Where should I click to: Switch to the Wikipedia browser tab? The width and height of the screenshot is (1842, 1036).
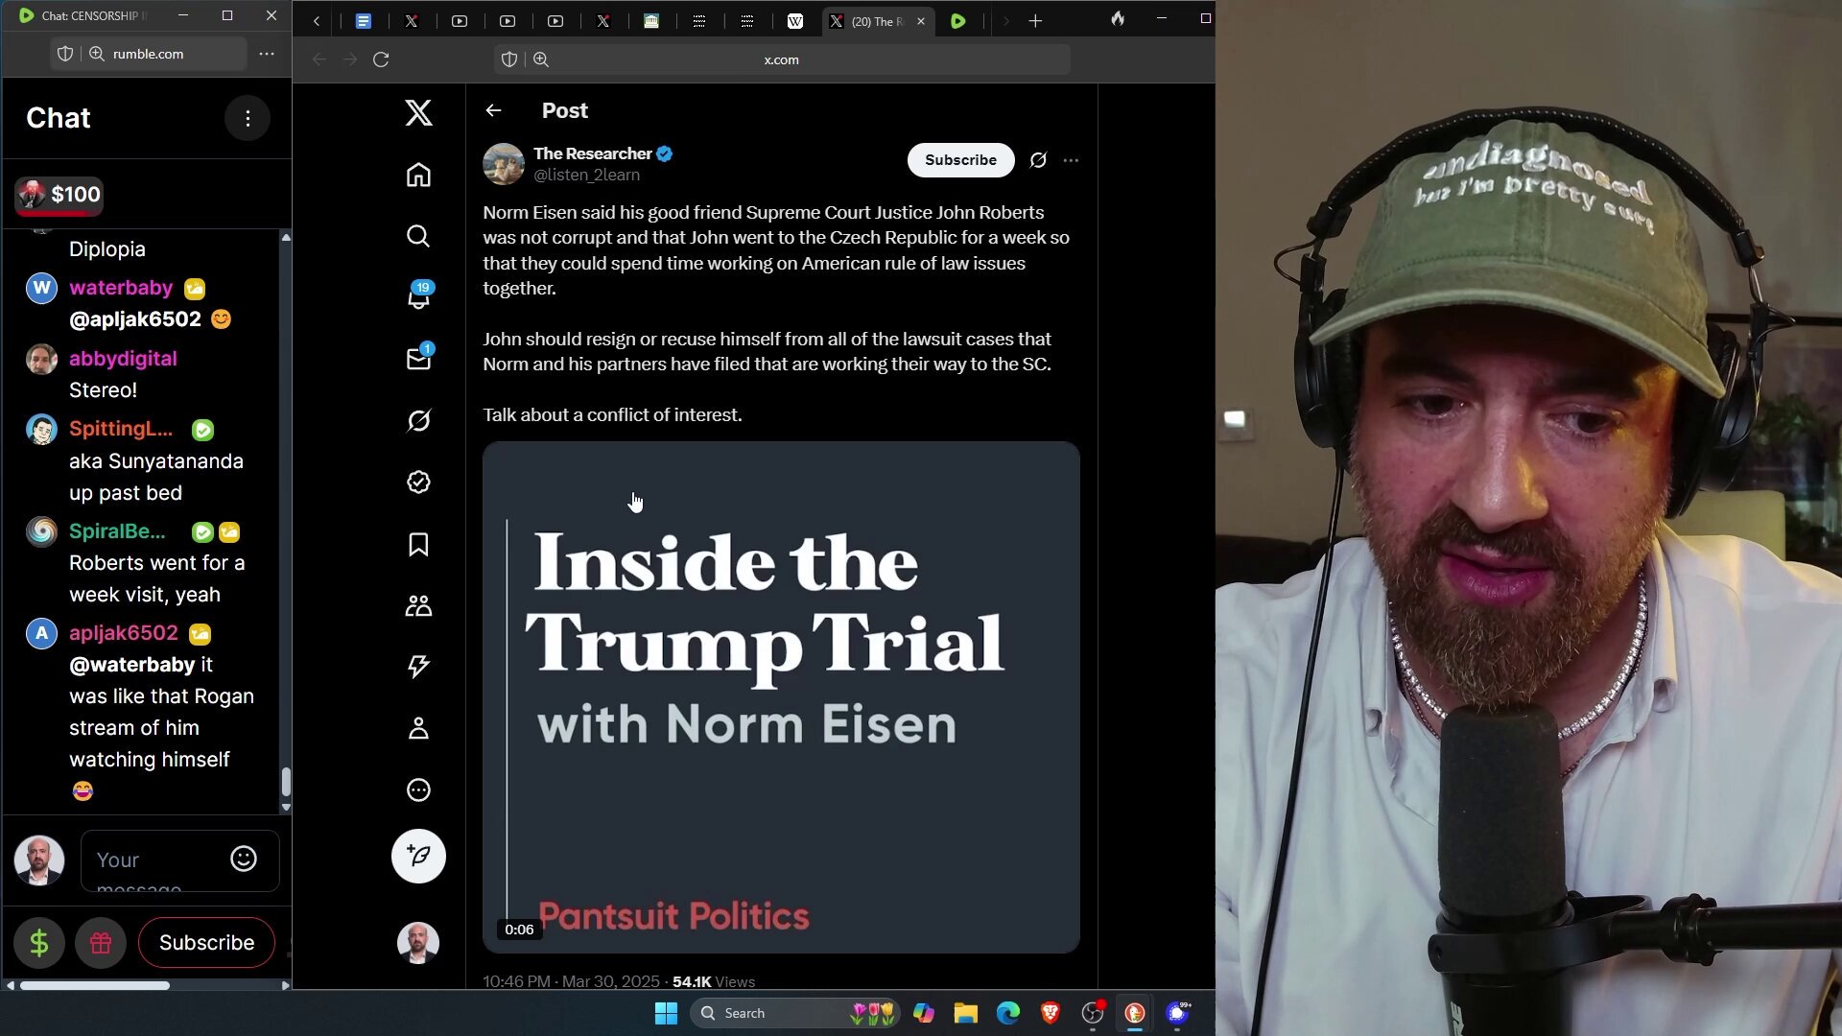(x=795, y=21)
